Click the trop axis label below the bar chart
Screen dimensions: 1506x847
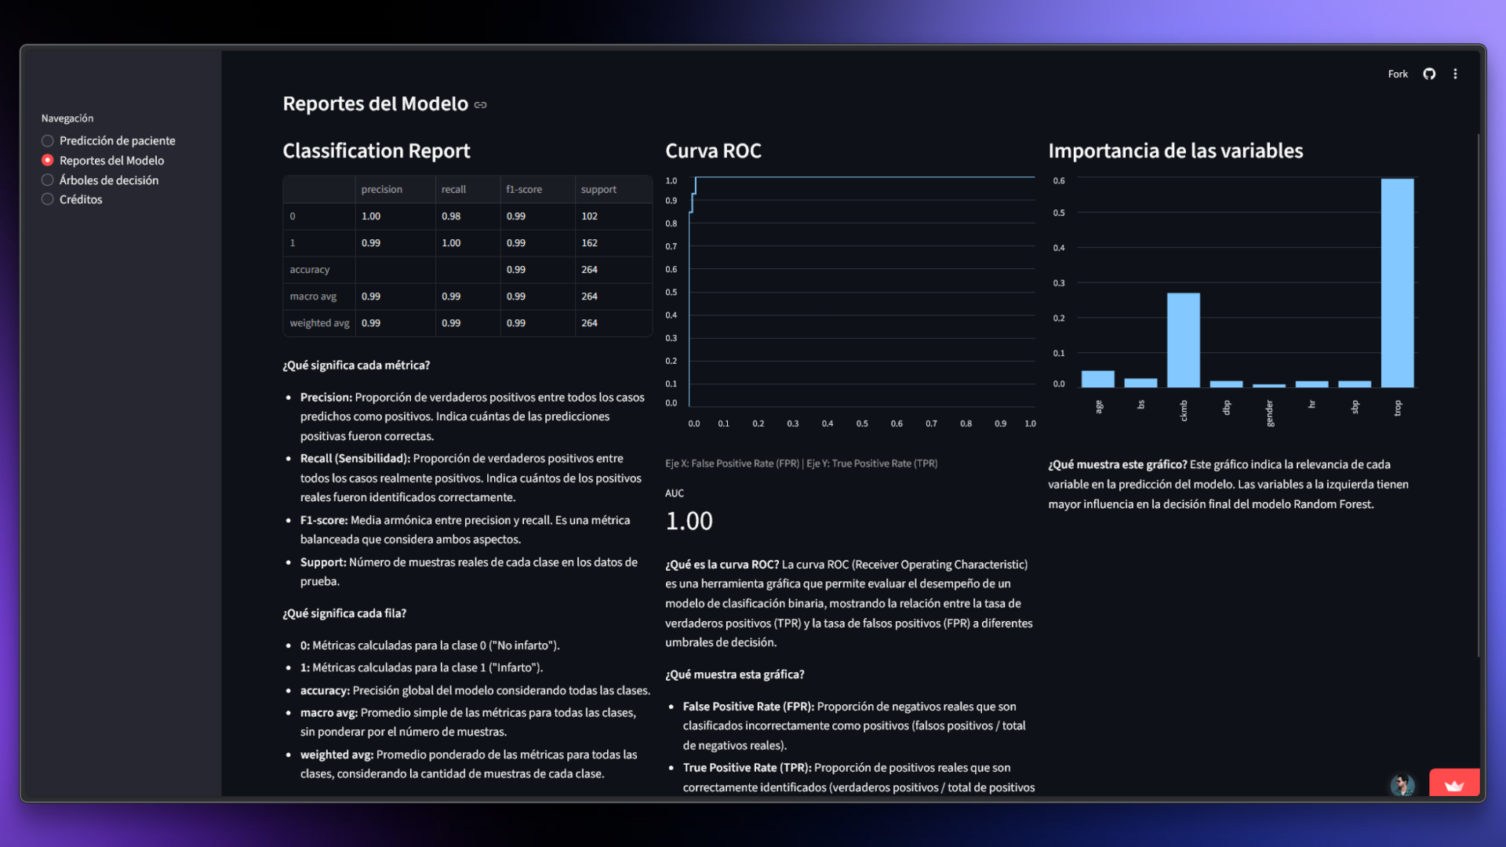click(x=1398, y=407)
